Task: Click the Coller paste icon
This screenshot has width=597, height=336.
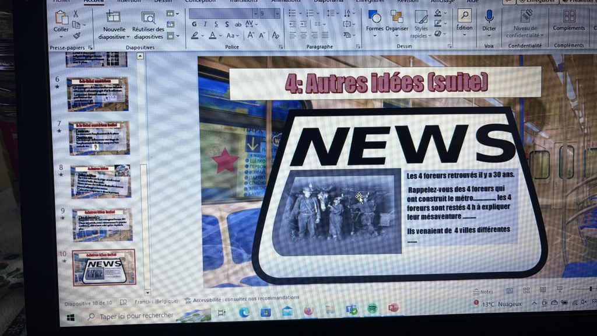Action: (x=61, y=19)
